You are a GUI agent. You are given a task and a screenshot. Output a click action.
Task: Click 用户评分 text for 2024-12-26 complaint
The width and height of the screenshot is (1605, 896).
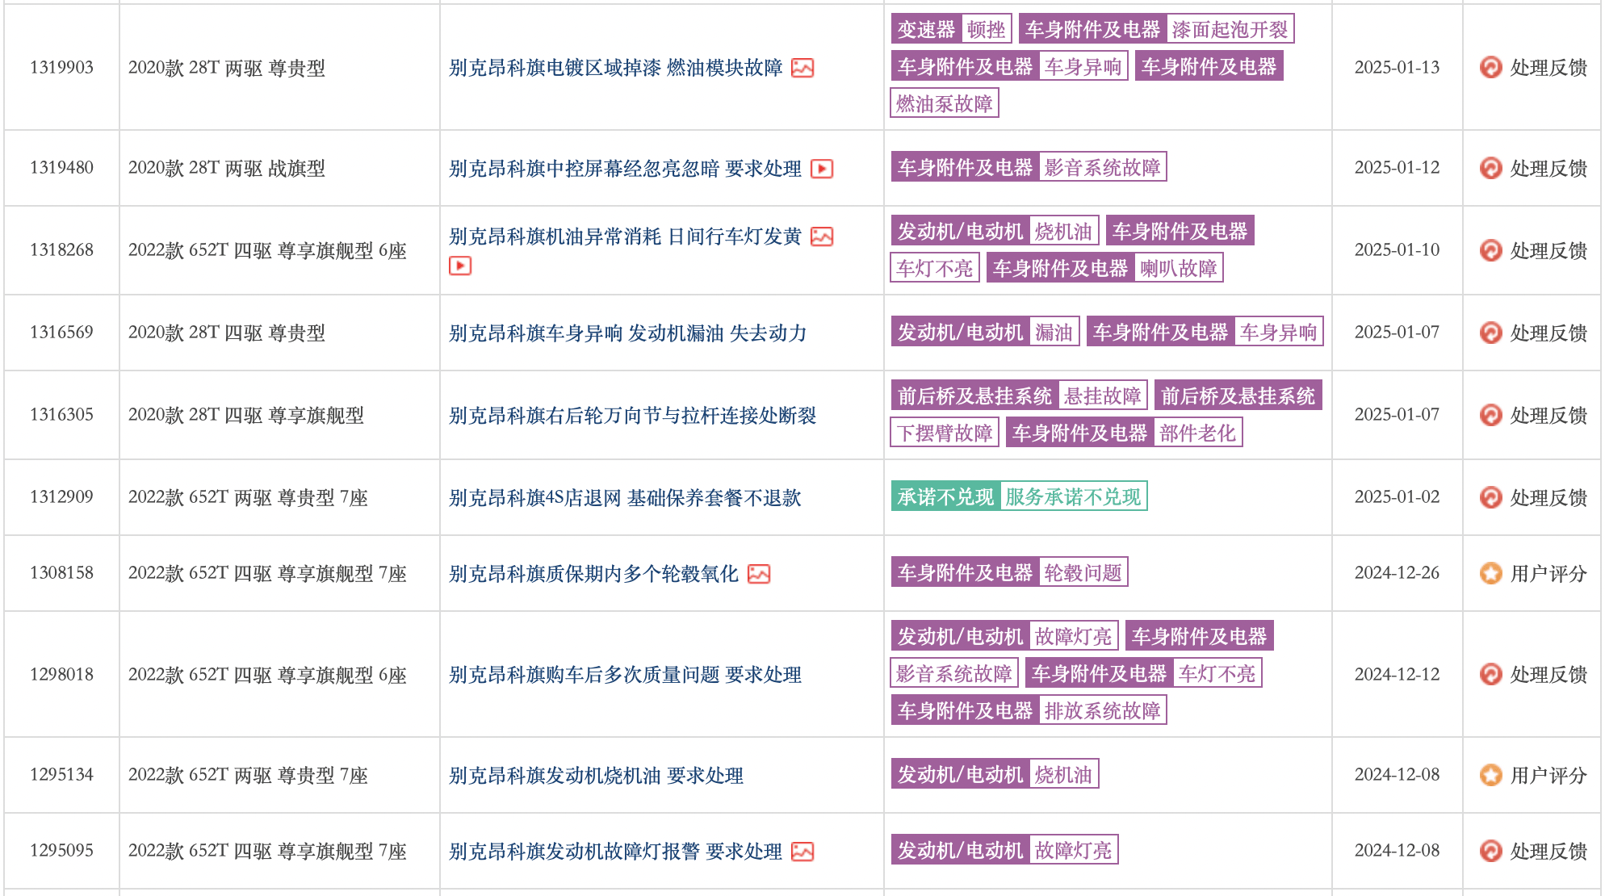point(1548,574)
